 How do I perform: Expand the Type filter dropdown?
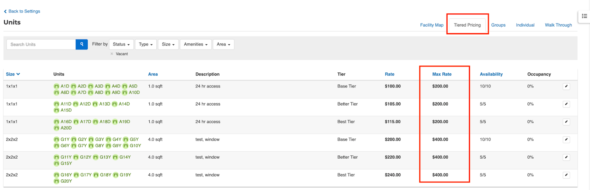pyautogui.click(x=146, y=44)
